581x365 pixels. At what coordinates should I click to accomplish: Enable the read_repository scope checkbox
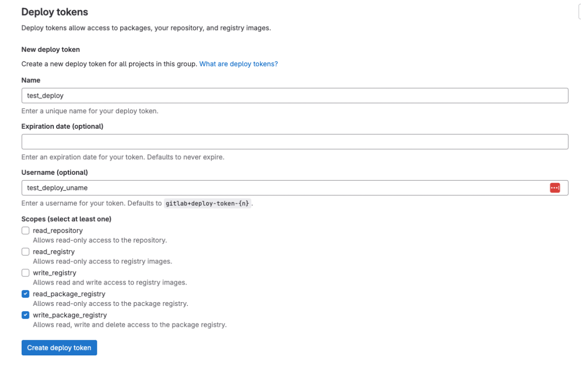coord(26,230)
